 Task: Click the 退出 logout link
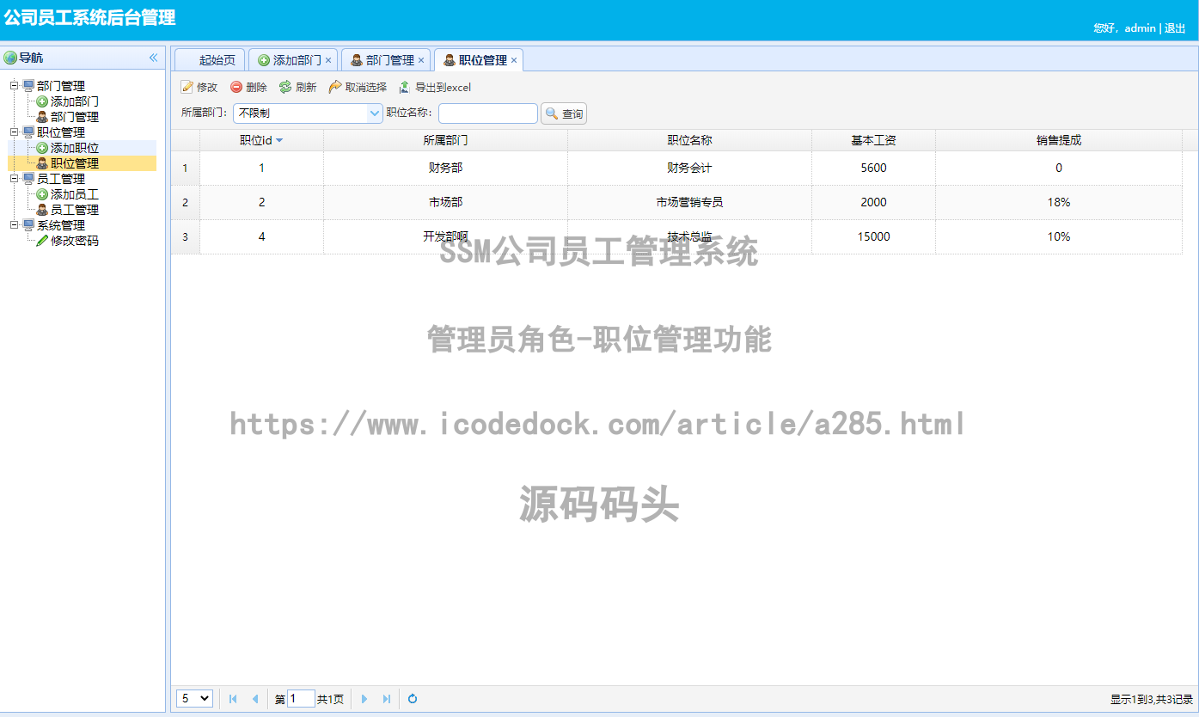(1174, 28)
